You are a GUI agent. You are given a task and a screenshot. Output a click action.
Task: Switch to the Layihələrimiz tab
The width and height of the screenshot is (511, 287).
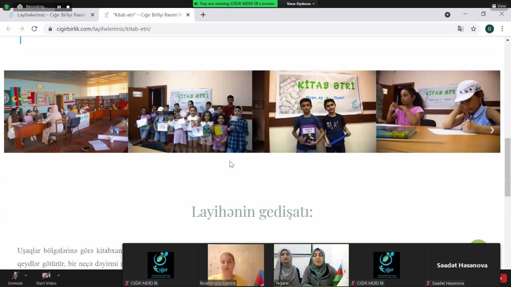click(x=51, y=15)
